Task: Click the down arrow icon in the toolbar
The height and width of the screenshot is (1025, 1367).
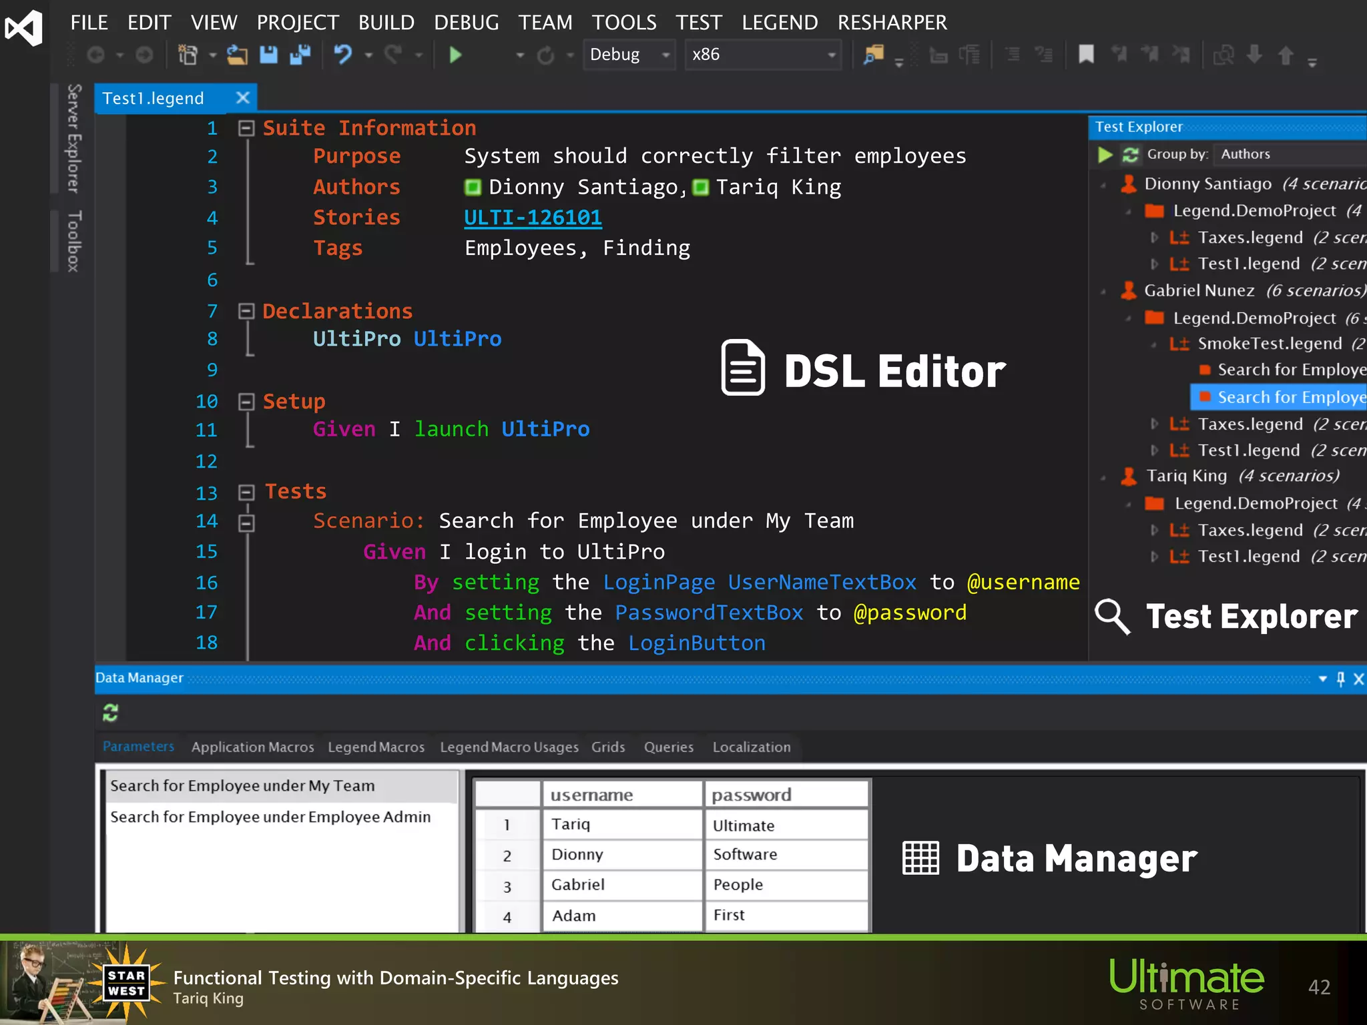Action: coord(1255,55)
